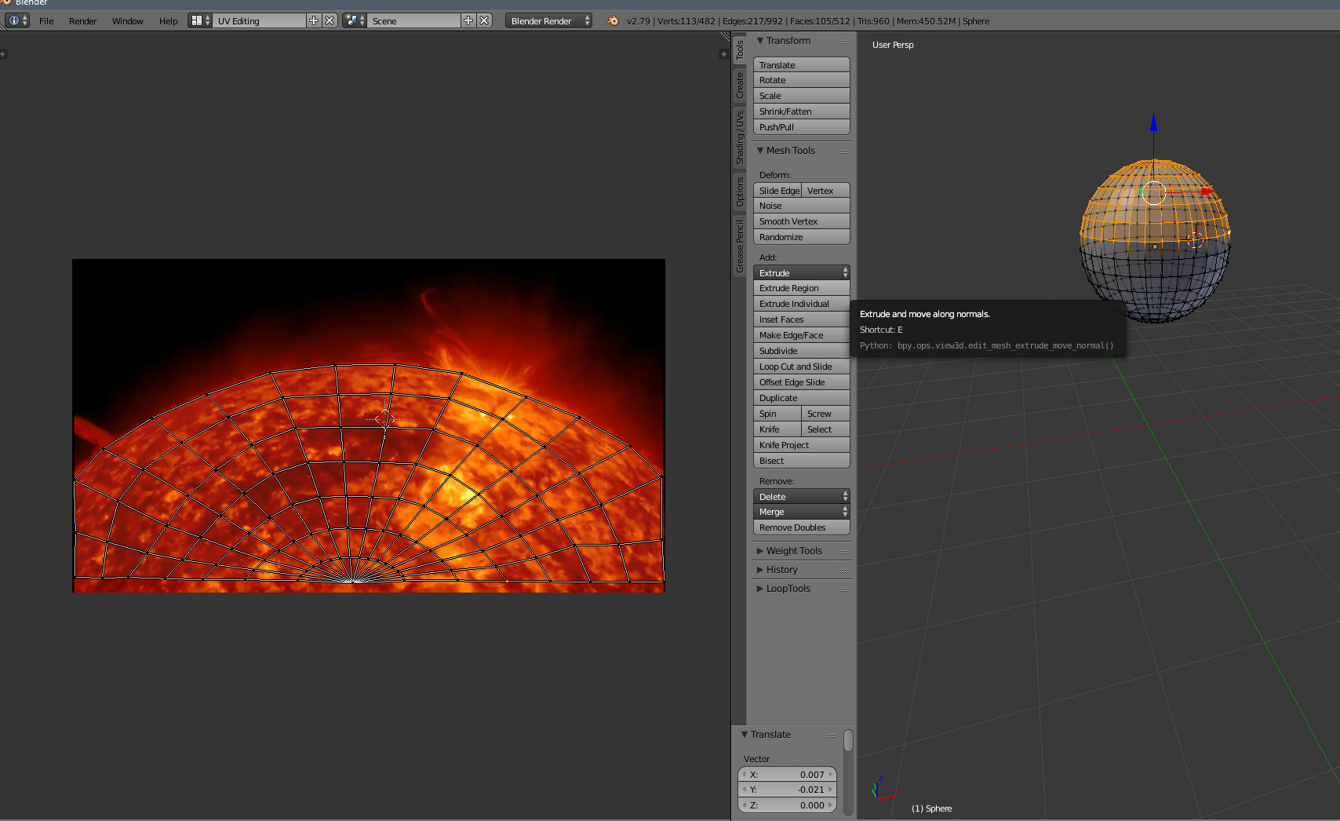
Task: Expand the History panel
Action: pyautogui.click(x=760, y=570)
